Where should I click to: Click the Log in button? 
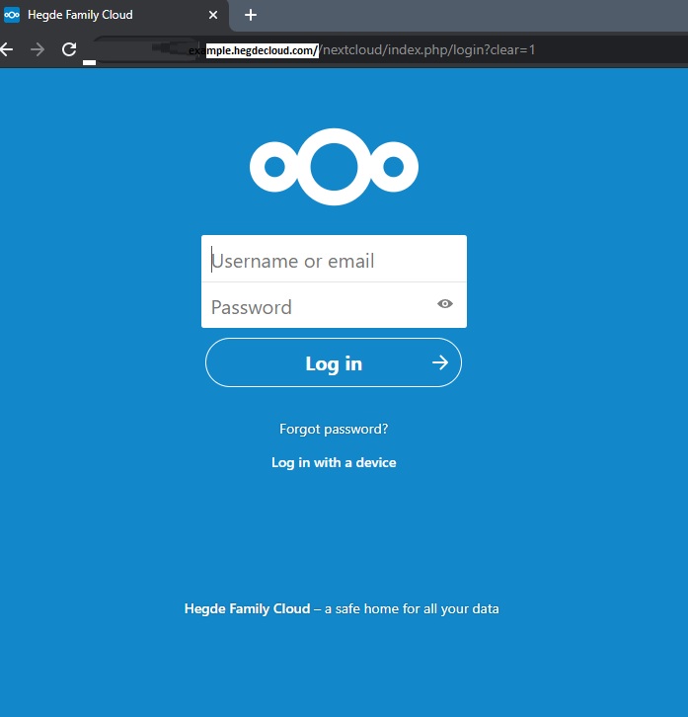click(334, 362)
